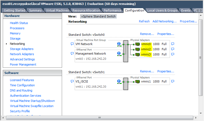Click the Management Network globe icon
The width and height of the screenshot is (204, 121).
119,54
